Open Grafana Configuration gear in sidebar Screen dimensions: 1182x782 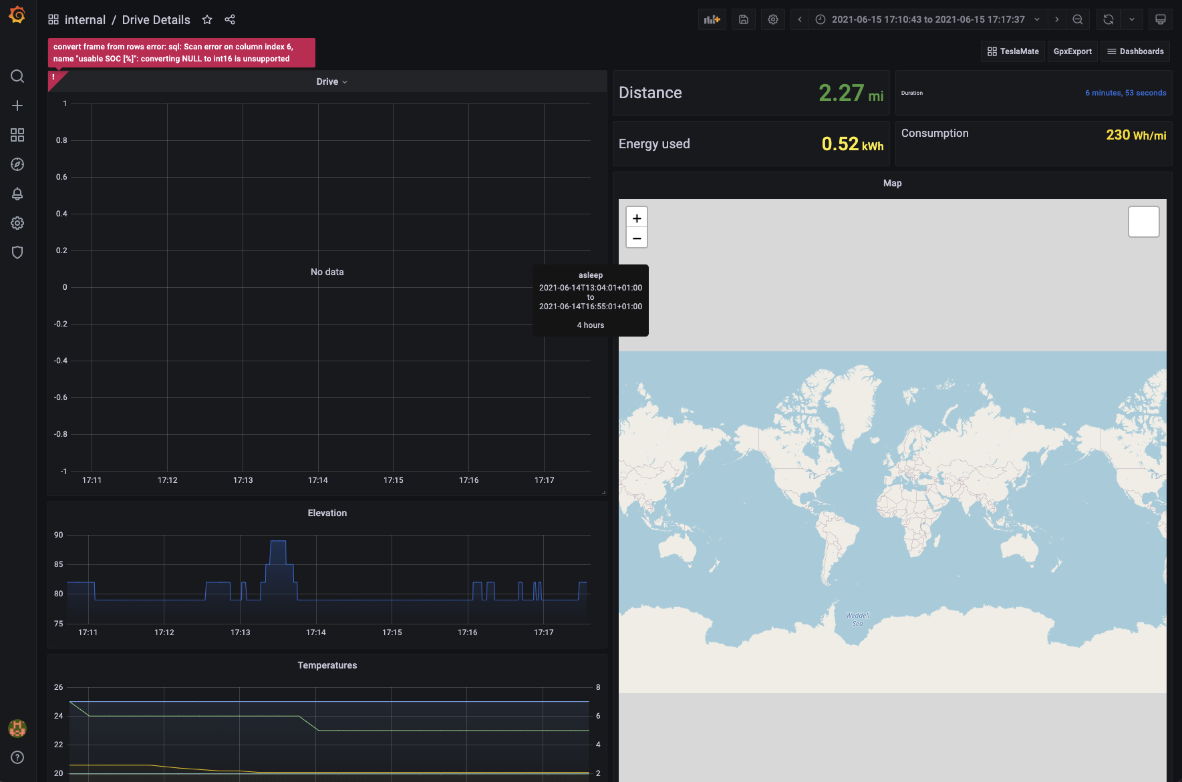click(17, 223)
